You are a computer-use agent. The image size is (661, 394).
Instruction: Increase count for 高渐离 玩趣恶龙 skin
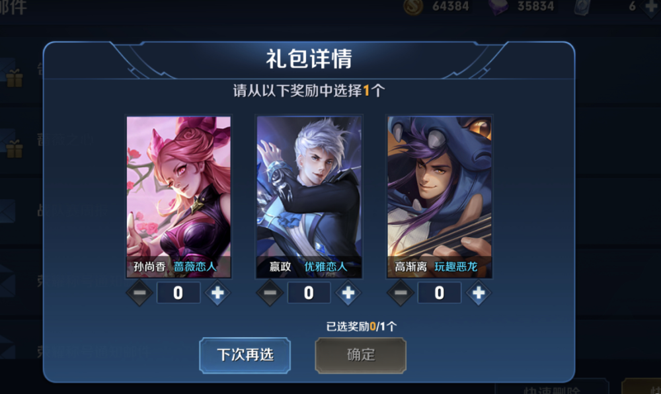[x=478, y=292]
